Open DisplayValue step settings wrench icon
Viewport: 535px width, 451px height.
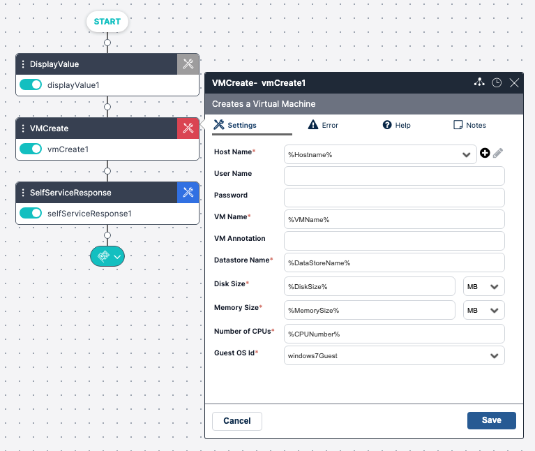188,64
